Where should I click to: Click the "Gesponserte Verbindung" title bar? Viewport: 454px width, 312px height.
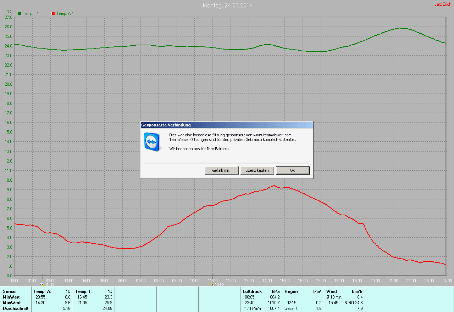227,125
